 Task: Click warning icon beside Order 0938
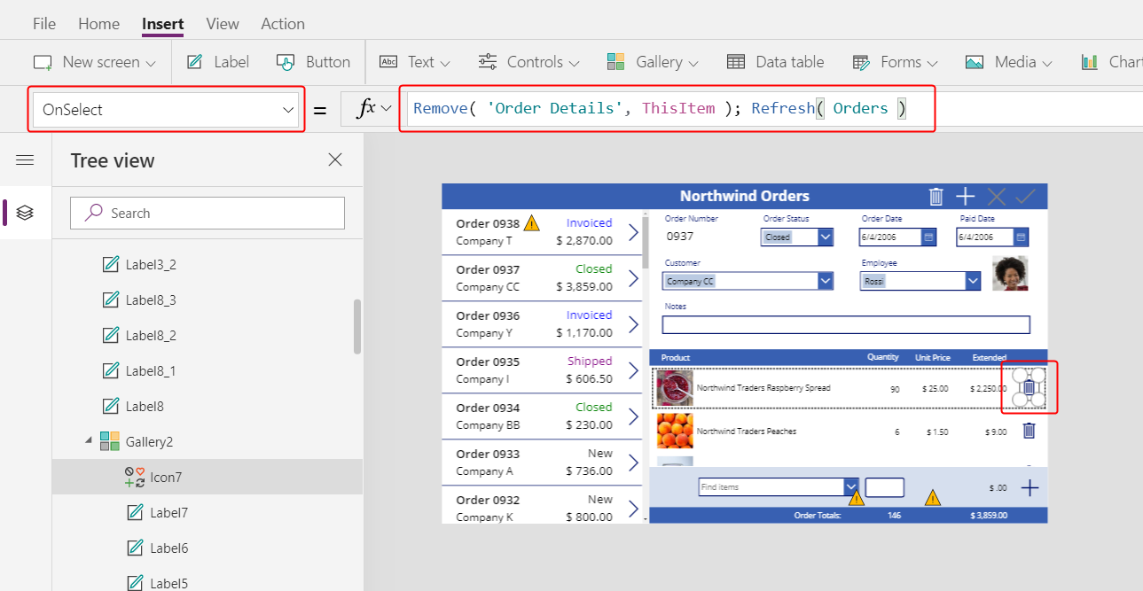coord(531,222)
